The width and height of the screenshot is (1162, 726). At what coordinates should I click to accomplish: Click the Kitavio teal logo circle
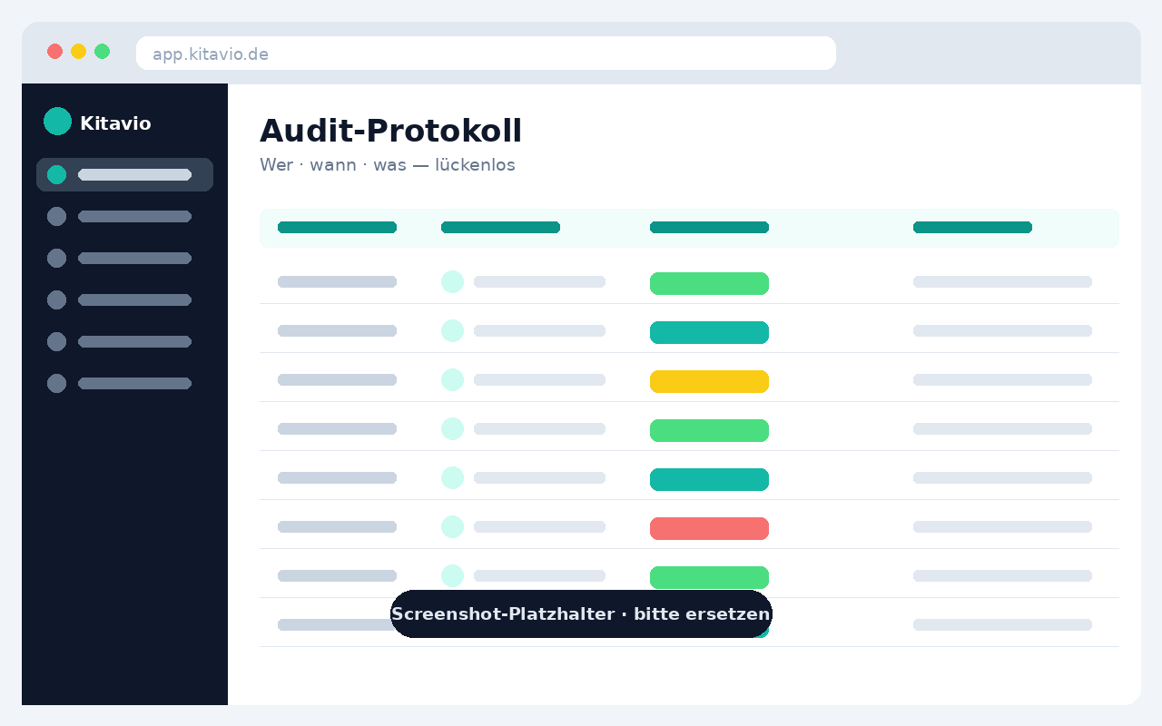click(x=57, y=122)
